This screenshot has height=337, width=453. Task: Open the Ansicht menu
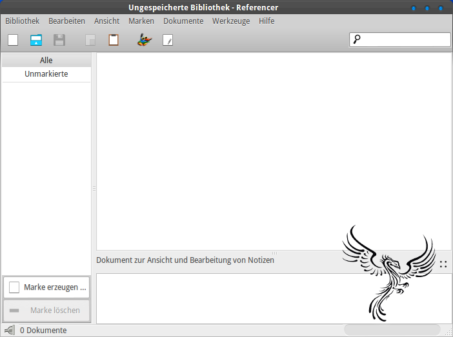click(106, 21)
